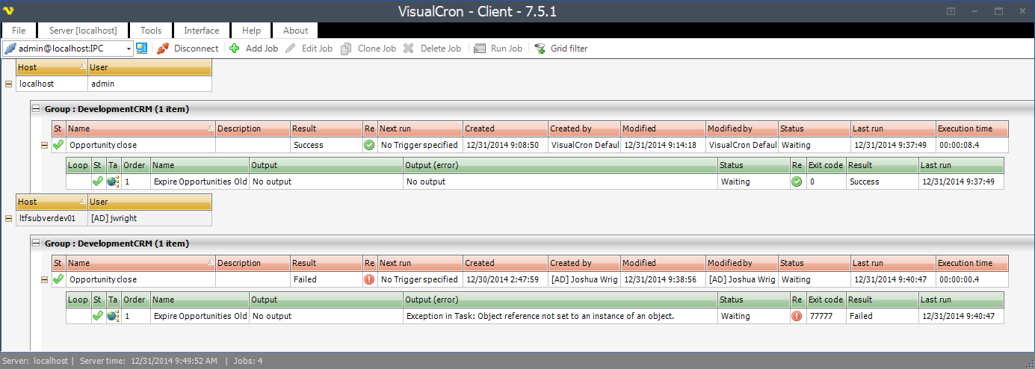The width and height of the screenshot is (1035, 369).
Task: Click the Add Job plus icon
Action: coord(234,49)
